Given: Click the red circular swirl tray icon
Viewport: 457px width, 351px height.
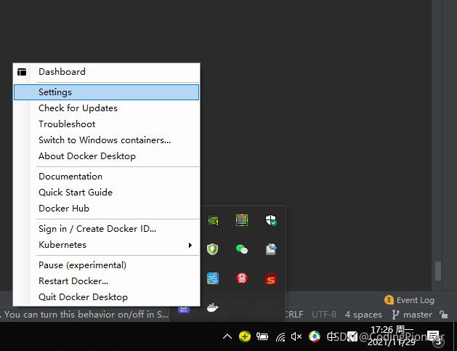Looking at the screenshot, I should 242,278.
